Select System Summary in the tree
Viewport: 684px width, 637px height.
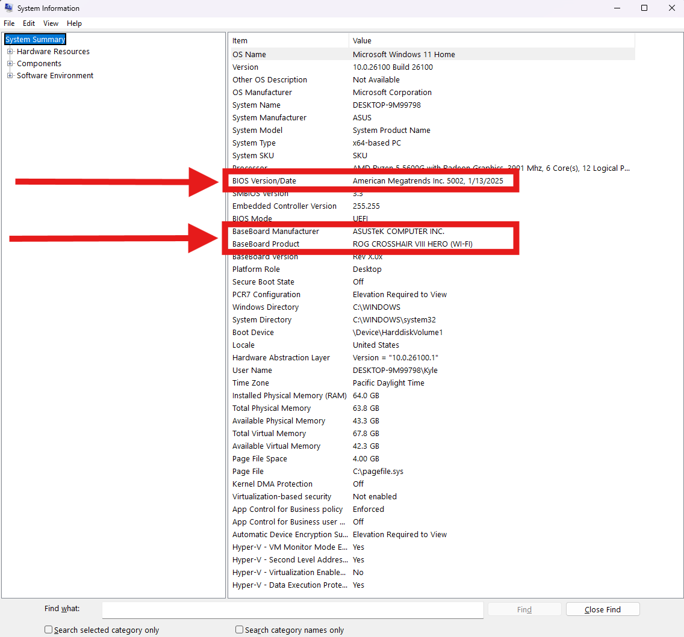click(36, 40)
